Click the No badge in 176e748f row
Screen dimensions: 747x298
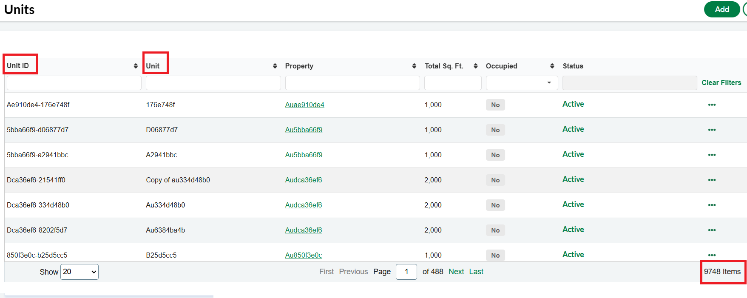495,105
